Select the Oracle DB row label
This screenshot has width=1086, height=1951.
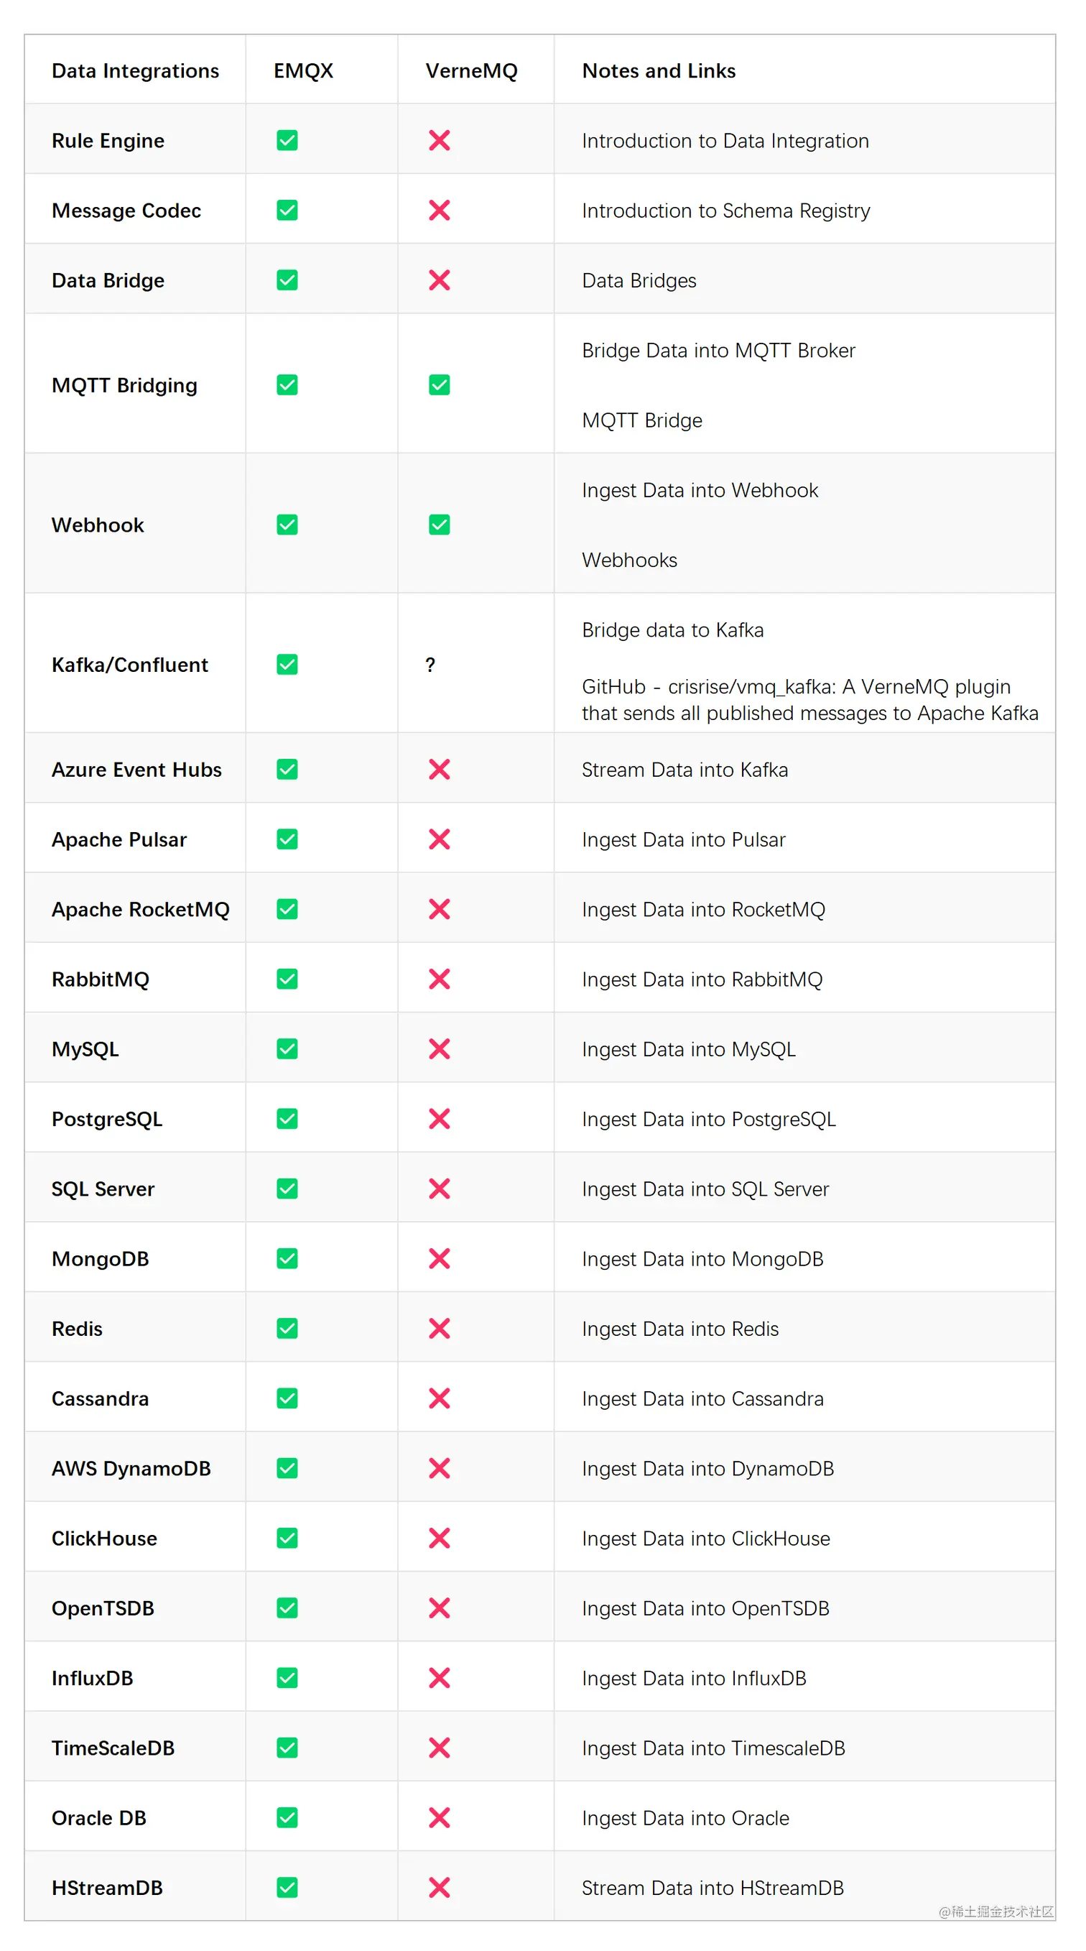pyautogui.click(x=98, y=1817)
